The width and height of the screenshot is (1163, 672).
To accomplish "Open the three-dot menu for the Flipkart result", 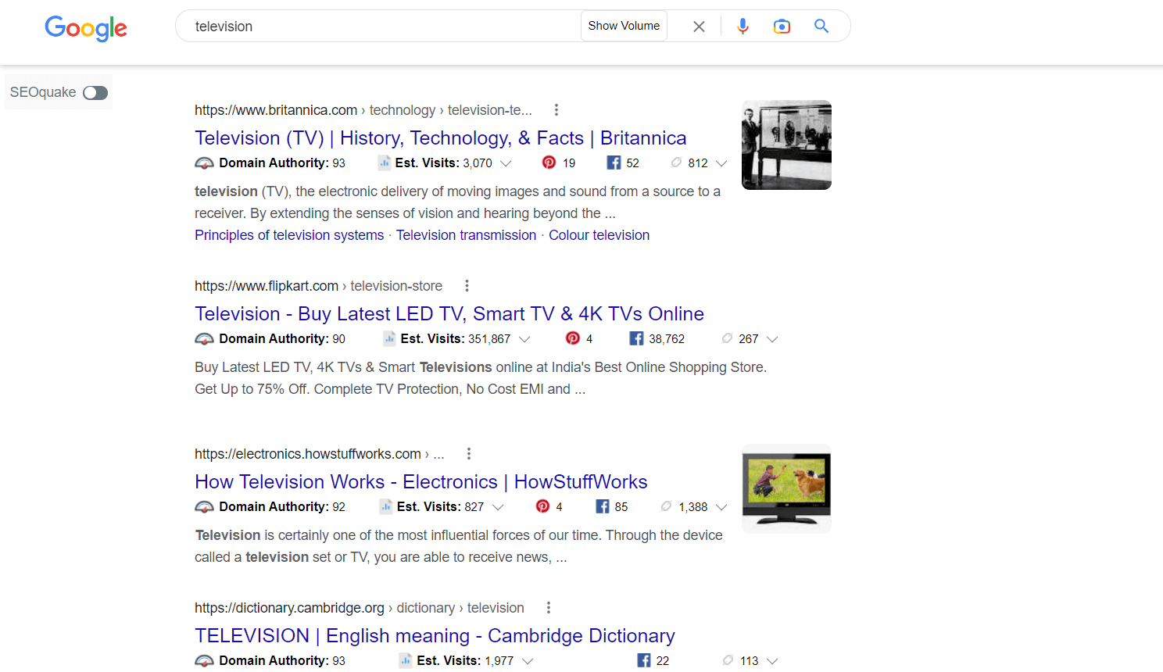I will point(467,286).
